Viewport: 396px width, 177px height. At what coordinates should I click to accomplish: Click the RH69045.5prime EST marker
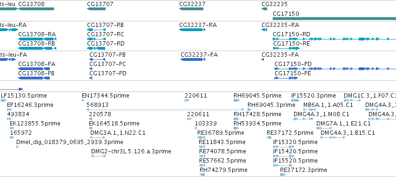pos(237,100)
